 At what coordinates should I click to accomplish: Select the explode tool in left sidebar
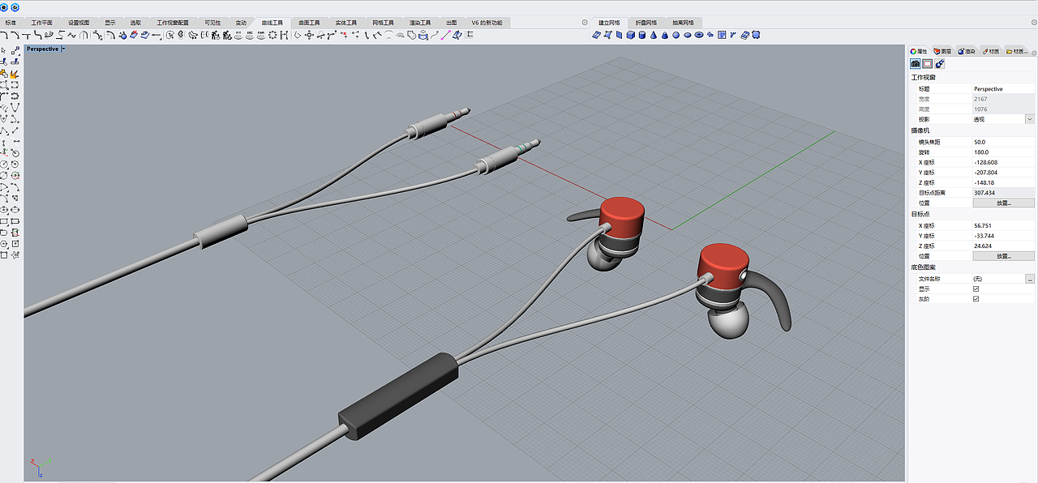tap(15, 75)
